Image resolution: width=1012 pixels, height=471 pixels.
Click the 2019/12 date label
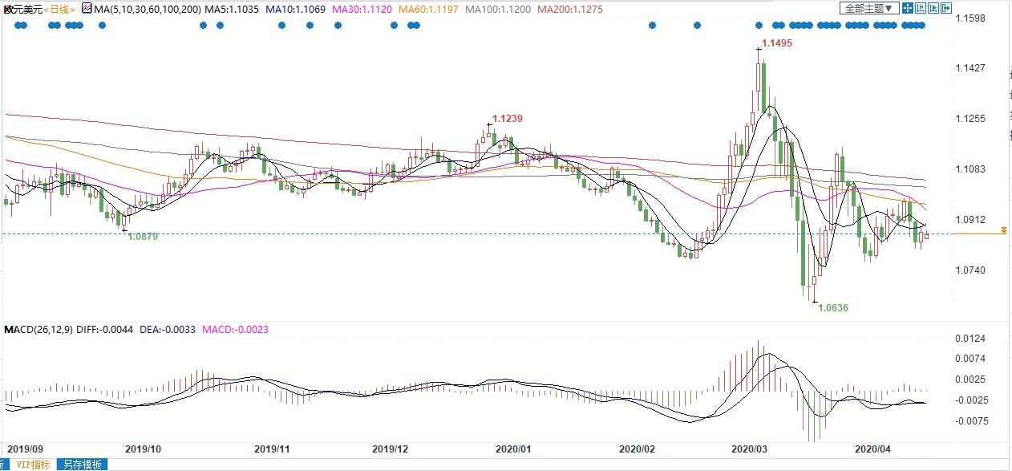[x=391, y=449]
